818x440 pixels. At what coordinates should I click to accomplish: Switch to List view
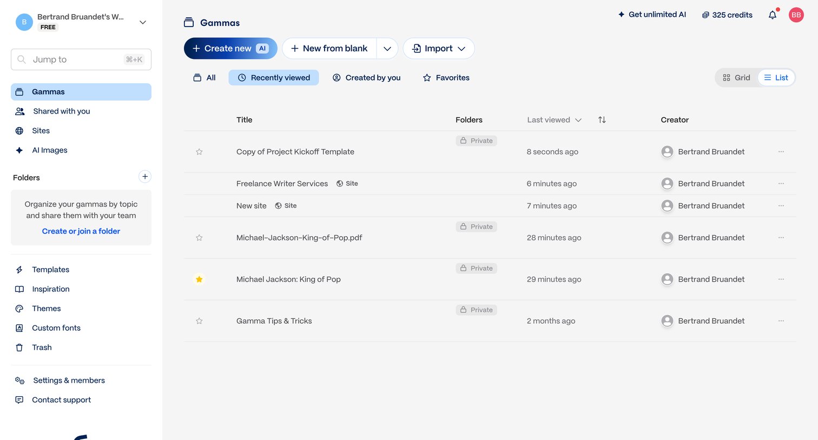click(776, 78)
